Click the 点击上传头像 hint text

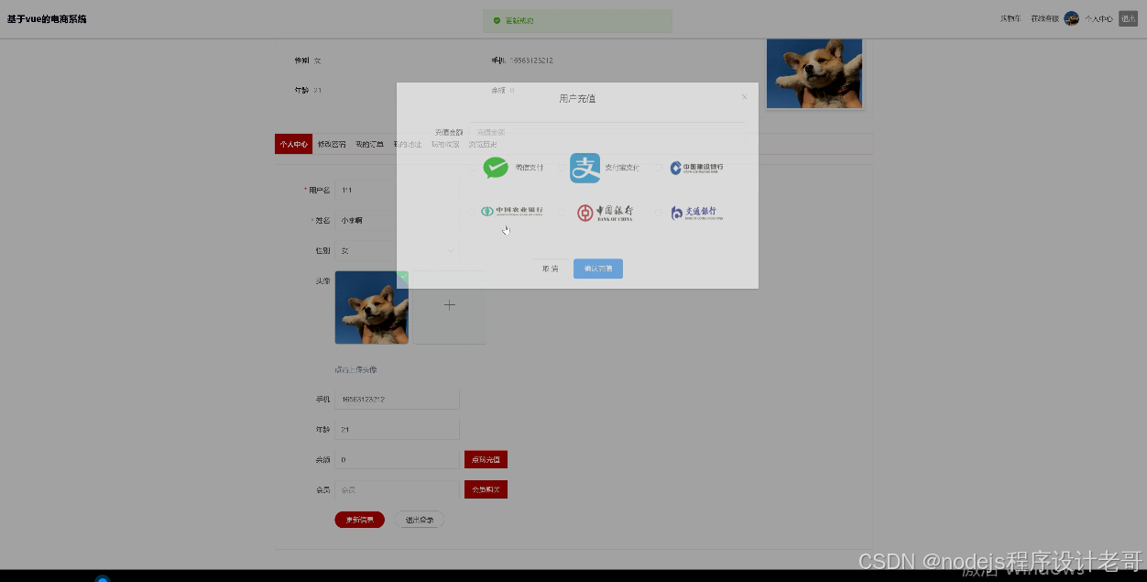coord(355,369)
